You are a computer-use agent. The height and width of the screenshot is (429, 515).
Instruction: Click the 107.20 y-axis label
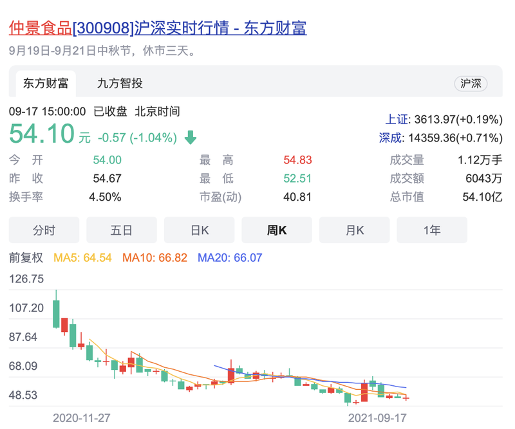click(26, 308)
